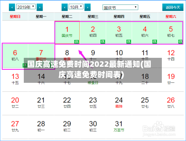
Task: Go to previous year arrow
Action: (12, 7)
